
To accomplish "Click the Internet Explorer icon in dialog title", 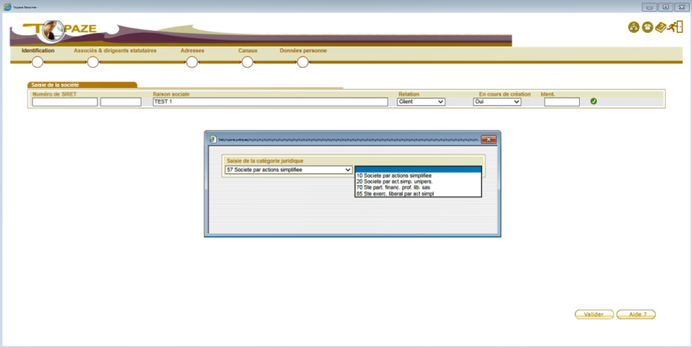I will click(212, 139).
